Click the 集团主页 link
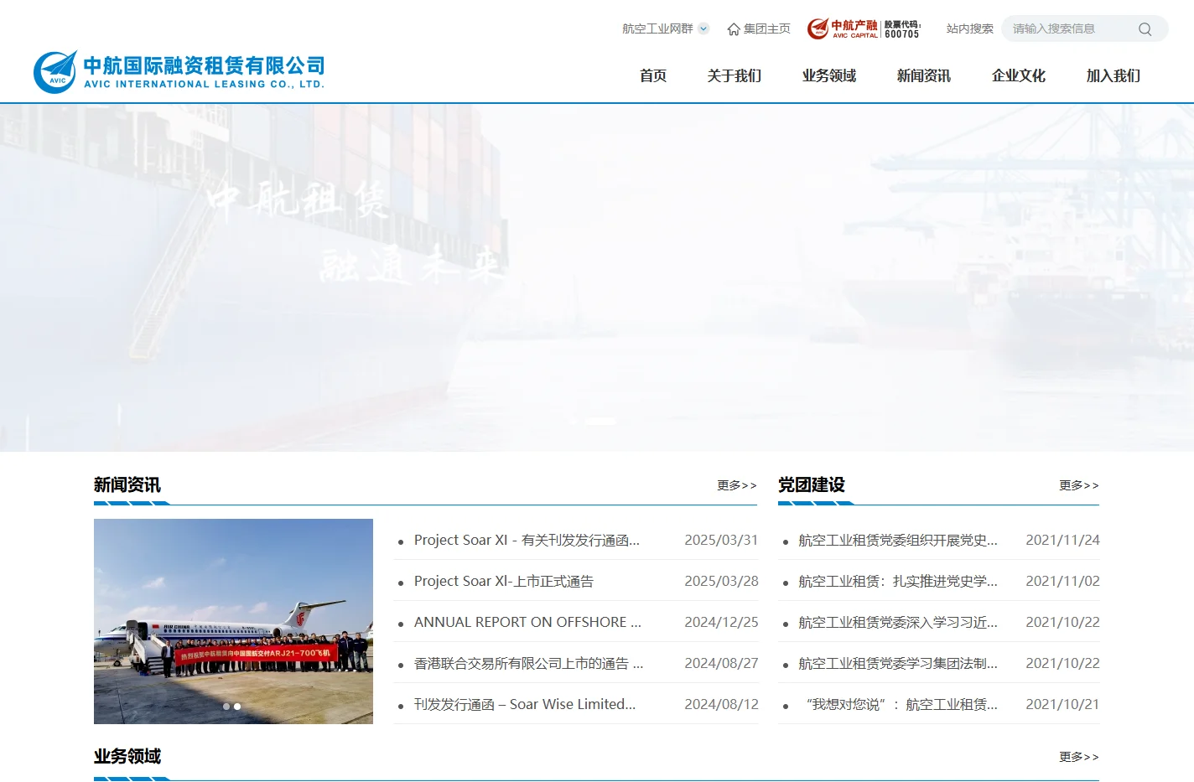Image resolution: width=1194 pixels, height=782 pixels. [766, 28]
